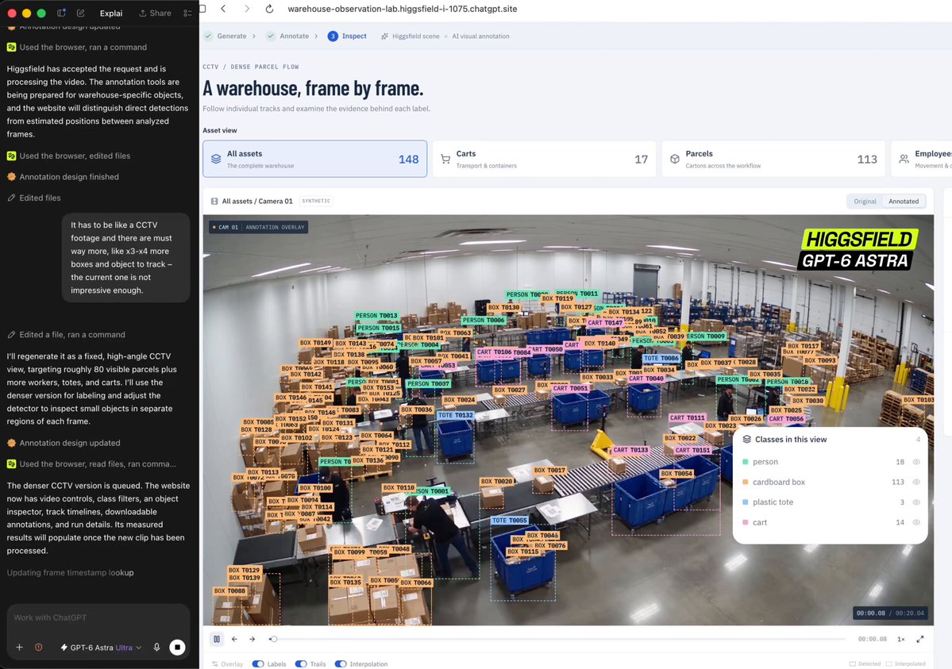
Task: Toggle the Labels switch
Action: pos(258,664)
